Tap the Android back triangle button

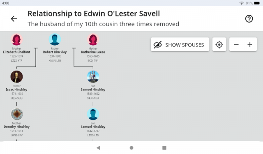pyautogui.click(x=99, y=148)
